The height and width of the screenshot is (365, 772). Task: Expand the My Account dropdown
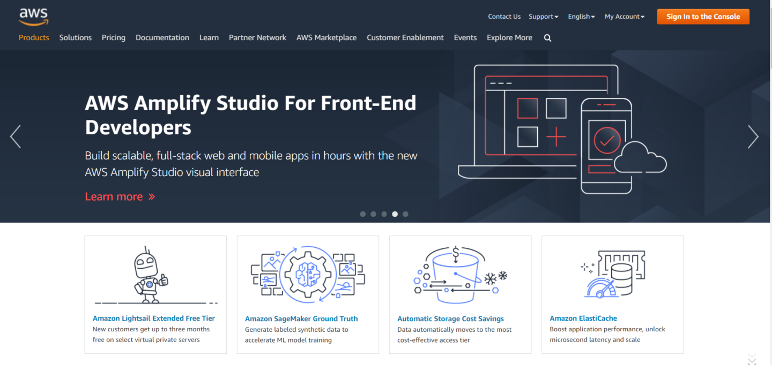tap(624, 17)
